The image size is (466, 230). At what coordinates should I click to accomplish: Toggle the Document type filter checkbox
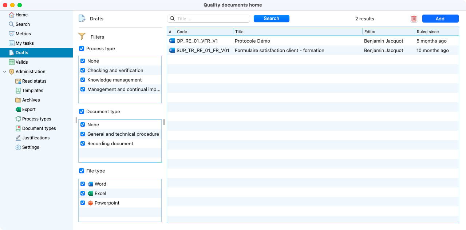(x=82, y=111)
